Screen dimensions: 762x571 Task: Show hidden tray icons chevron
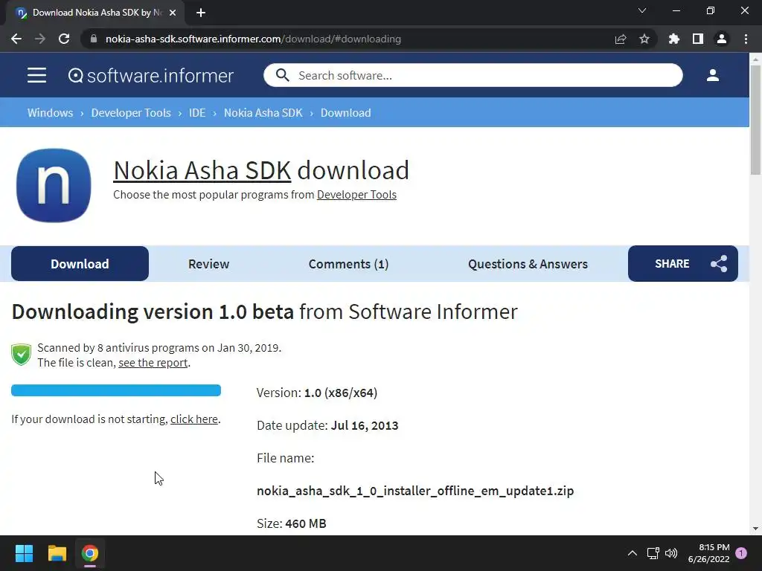[x=633, y=553]
